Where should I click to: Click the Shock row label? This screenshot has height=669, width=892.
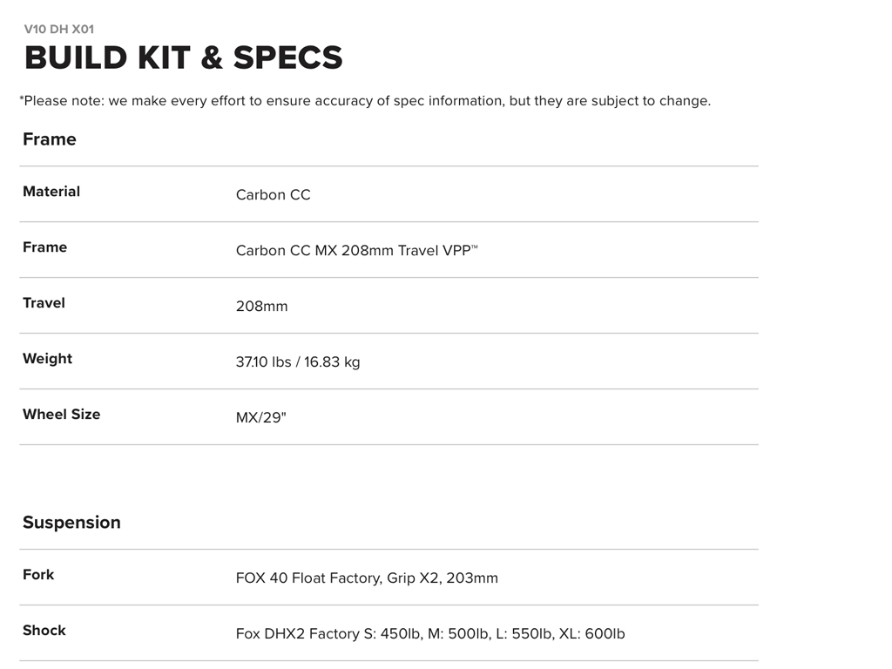(44, 631)
